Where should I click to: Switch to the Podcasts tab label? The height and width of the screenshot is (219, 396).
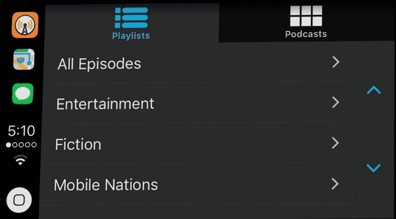[306, 34]
